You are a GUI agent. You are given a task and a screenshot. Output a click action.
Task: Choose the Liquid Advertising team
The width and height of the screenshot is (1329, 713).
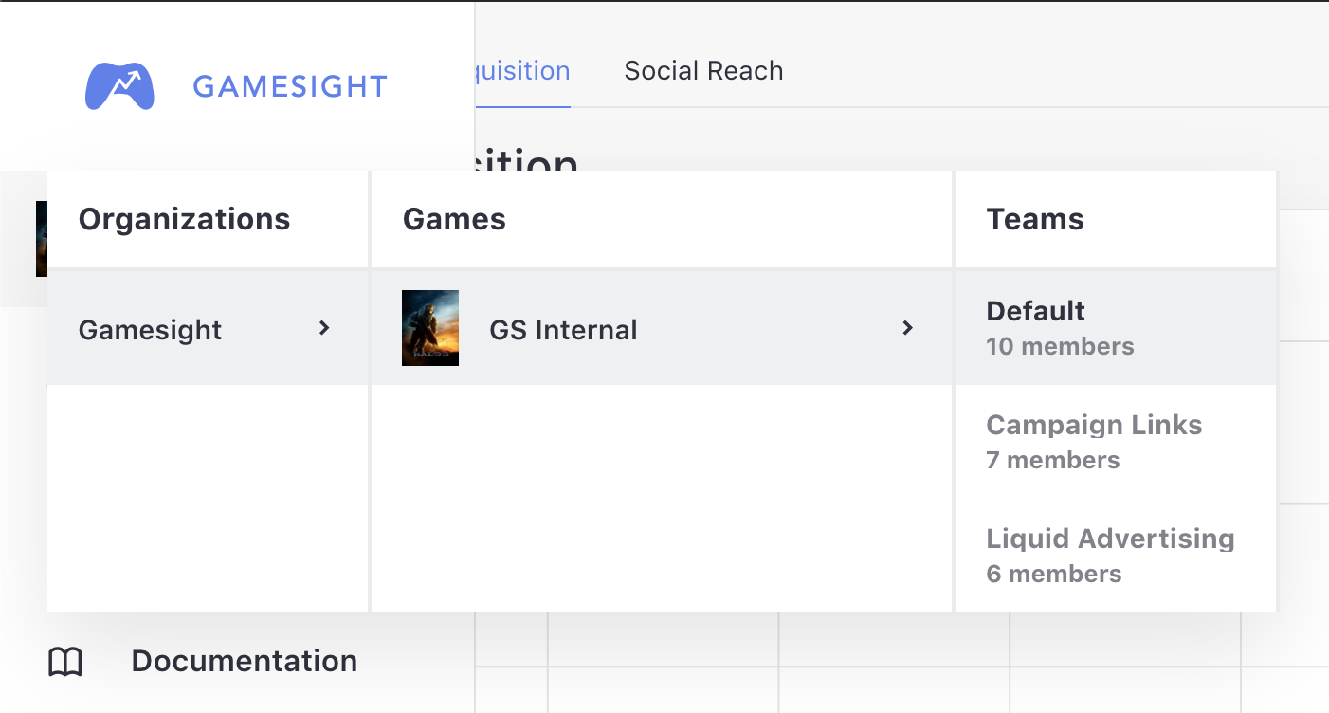pyautogui.click(x=1110, y=539)
